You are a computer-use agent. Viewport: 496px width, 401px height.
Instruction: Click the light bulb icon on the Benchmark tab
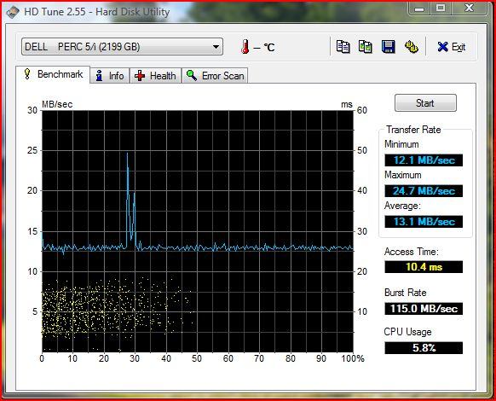pyautogui.click(x=27, y=74)
